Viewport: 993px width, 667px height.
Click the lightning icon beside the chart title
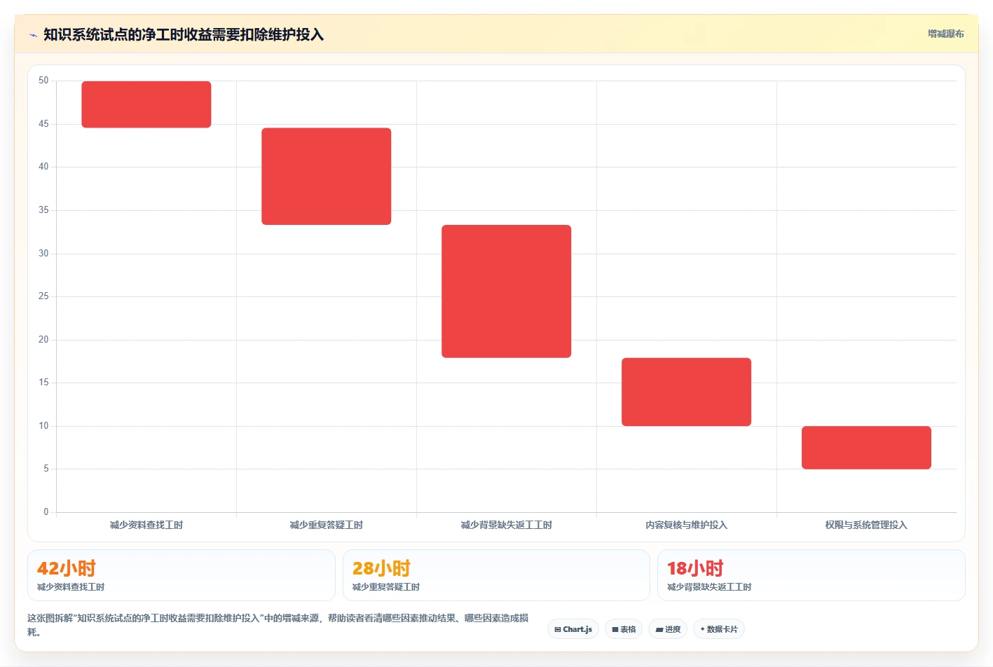[x=33, y=35]
